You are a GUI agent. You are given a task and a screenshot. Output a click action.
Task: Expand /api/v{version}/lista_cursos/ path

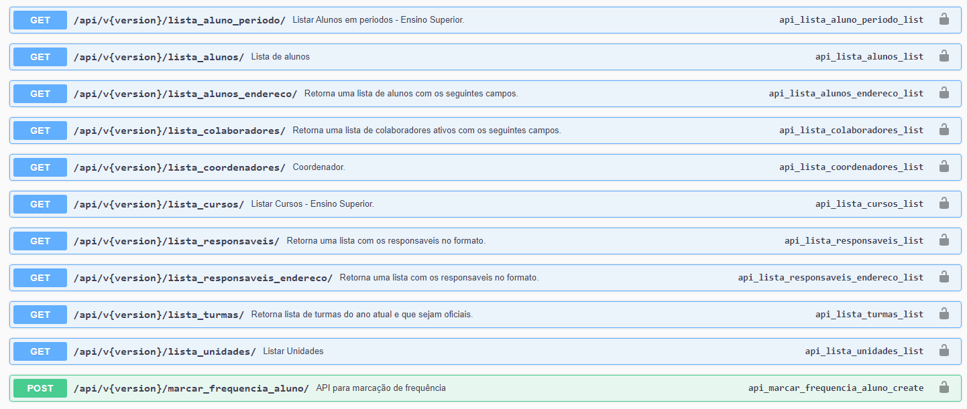[159, 204]
